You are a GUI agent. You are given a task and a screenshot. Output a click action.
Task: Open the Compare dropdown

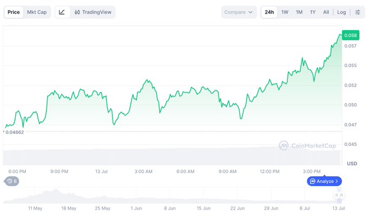[x=239, y=12]
